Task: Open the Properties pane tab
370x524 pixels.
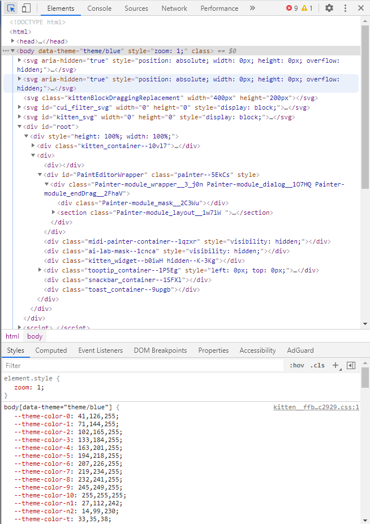Action: tap(213, 350)
